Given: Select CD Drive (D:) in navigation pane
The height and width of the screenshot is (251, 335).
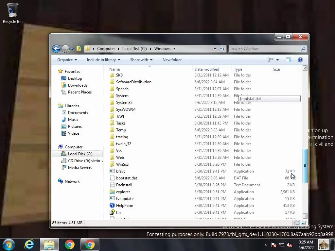Looking at the screenshot, I should (x=85, y=161).
